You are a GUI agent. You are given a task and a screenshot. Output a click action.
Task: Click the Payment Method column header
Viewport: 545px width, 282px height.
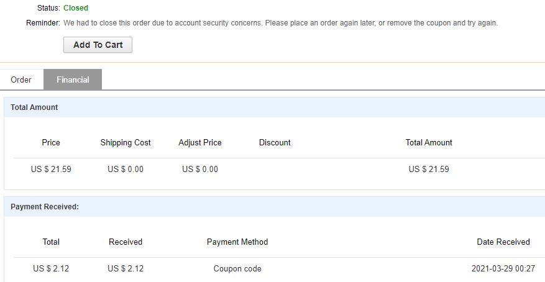click(237, 242)
